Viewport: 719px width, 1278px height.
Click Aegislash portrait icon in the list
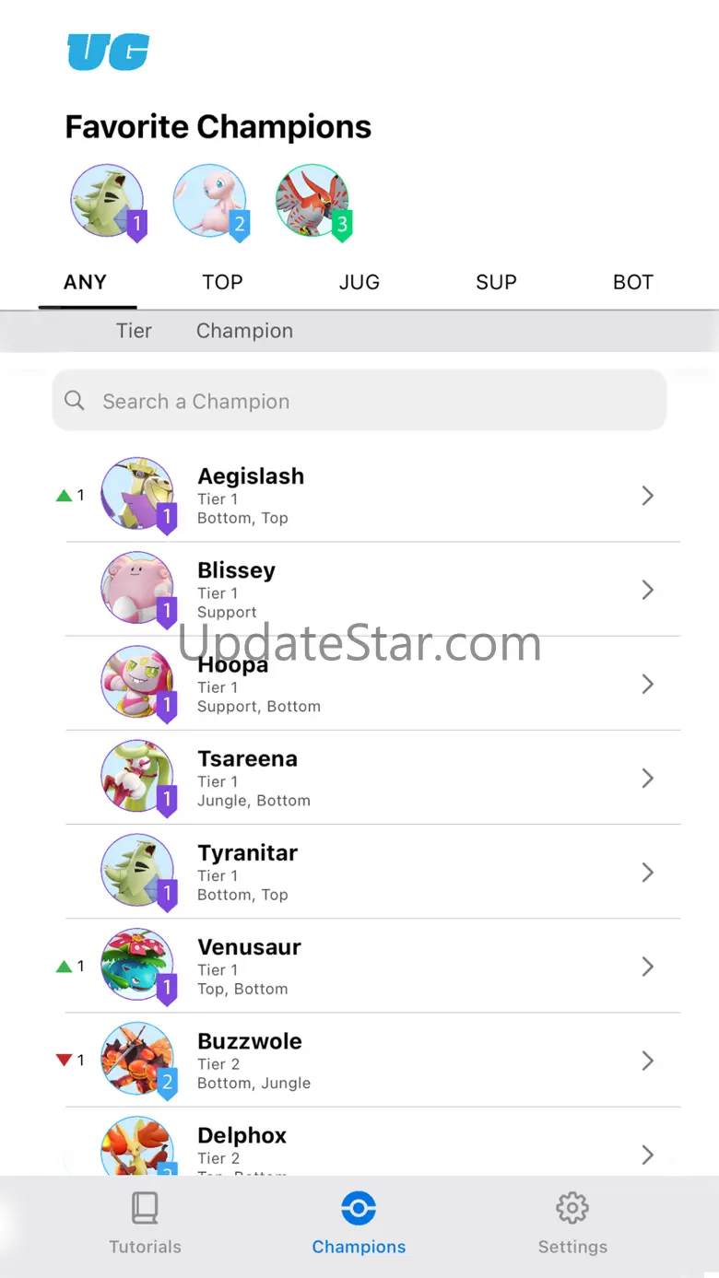coord(137,494)
